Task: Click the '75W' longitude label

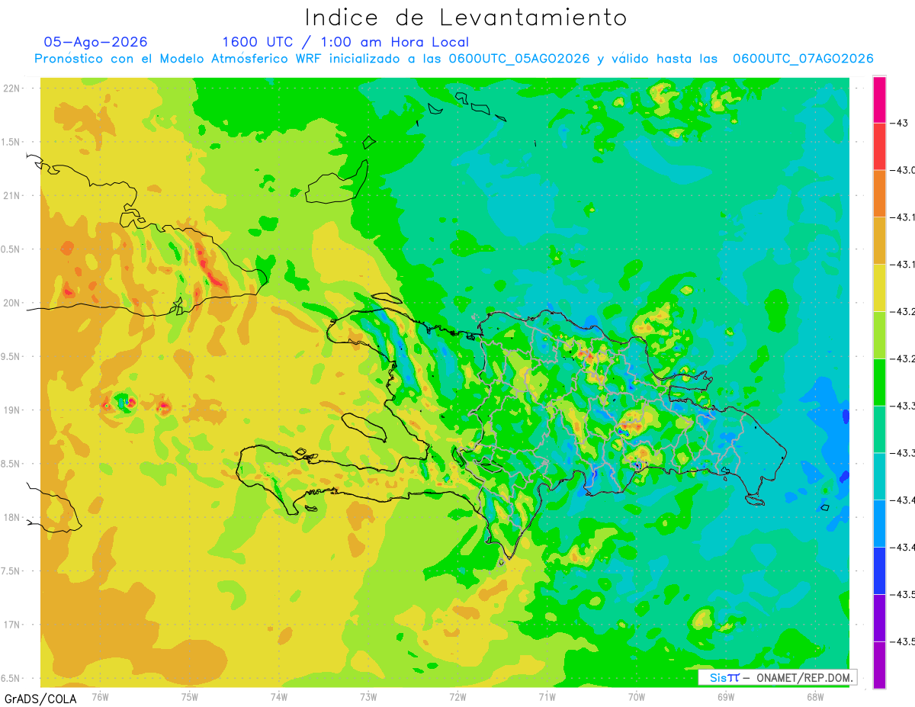Action: pyautogui.click(x=190, y=696)
